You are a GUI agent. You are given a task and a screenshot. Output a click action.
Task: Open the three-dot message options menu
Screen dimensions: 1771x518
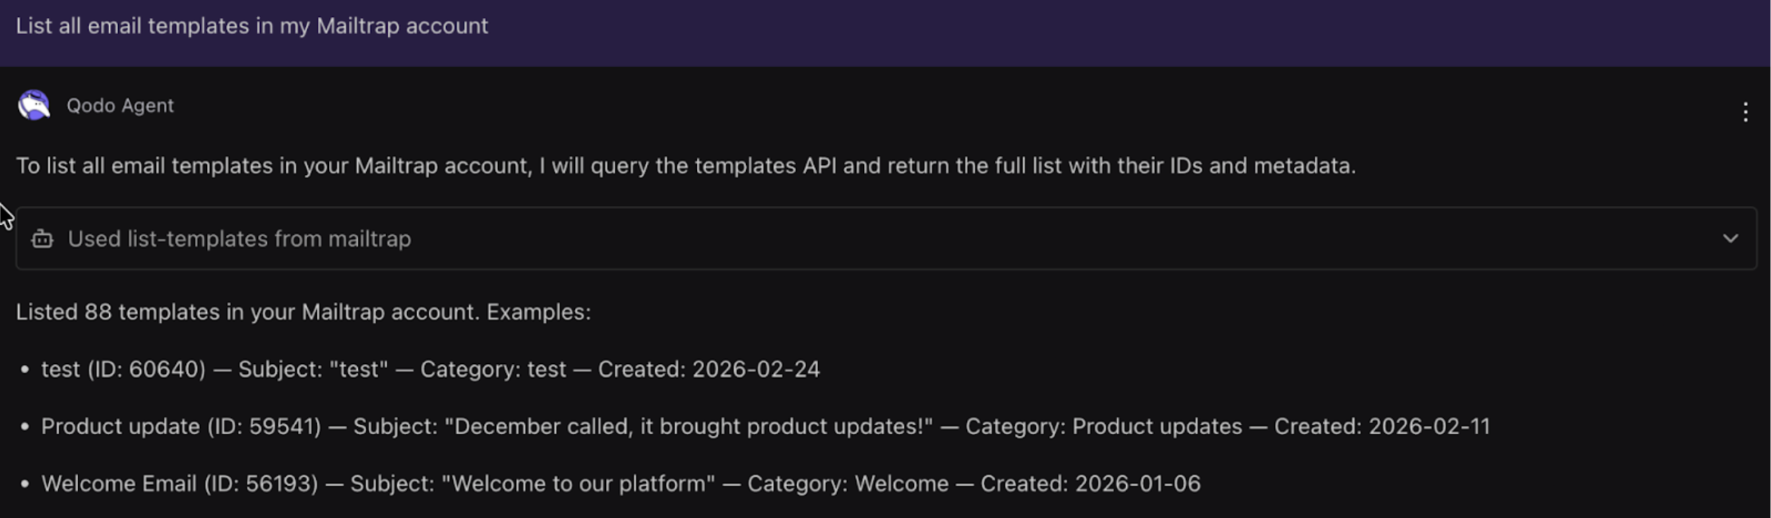tap(1745, 112)
